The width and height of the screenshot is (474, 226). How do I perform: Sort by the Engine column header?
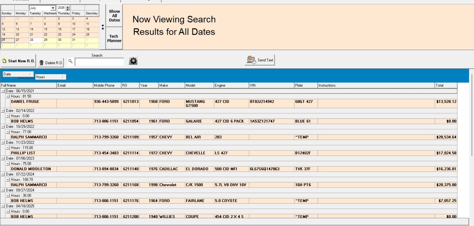(231, 85)
